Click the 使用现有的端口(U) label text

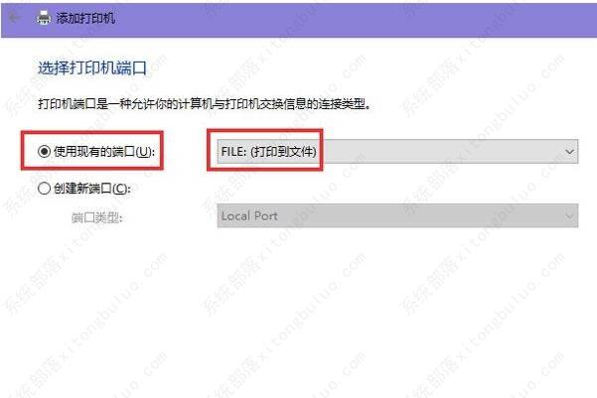coord(104,152)
